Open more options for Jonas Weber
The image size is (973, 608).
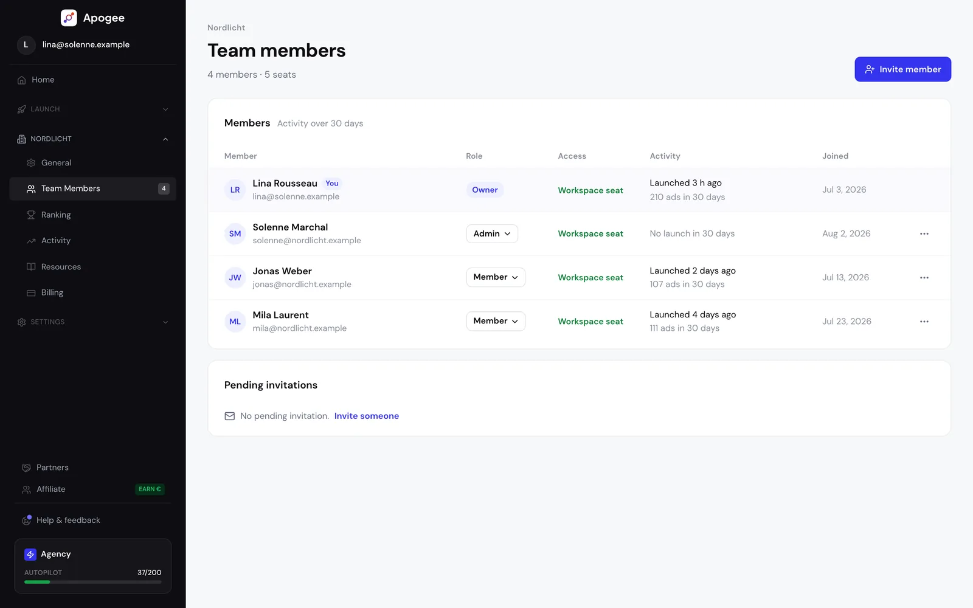tap(924, 278)
